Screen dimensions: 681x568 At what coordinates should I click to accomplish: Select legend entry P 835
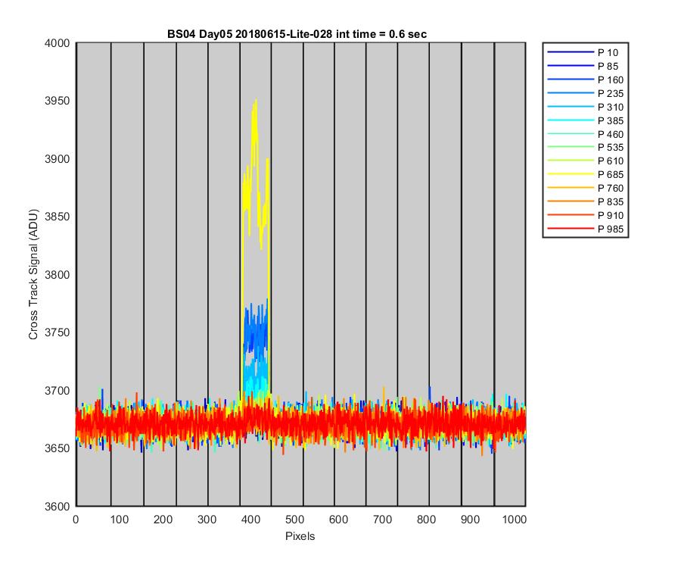click(585, 201)
